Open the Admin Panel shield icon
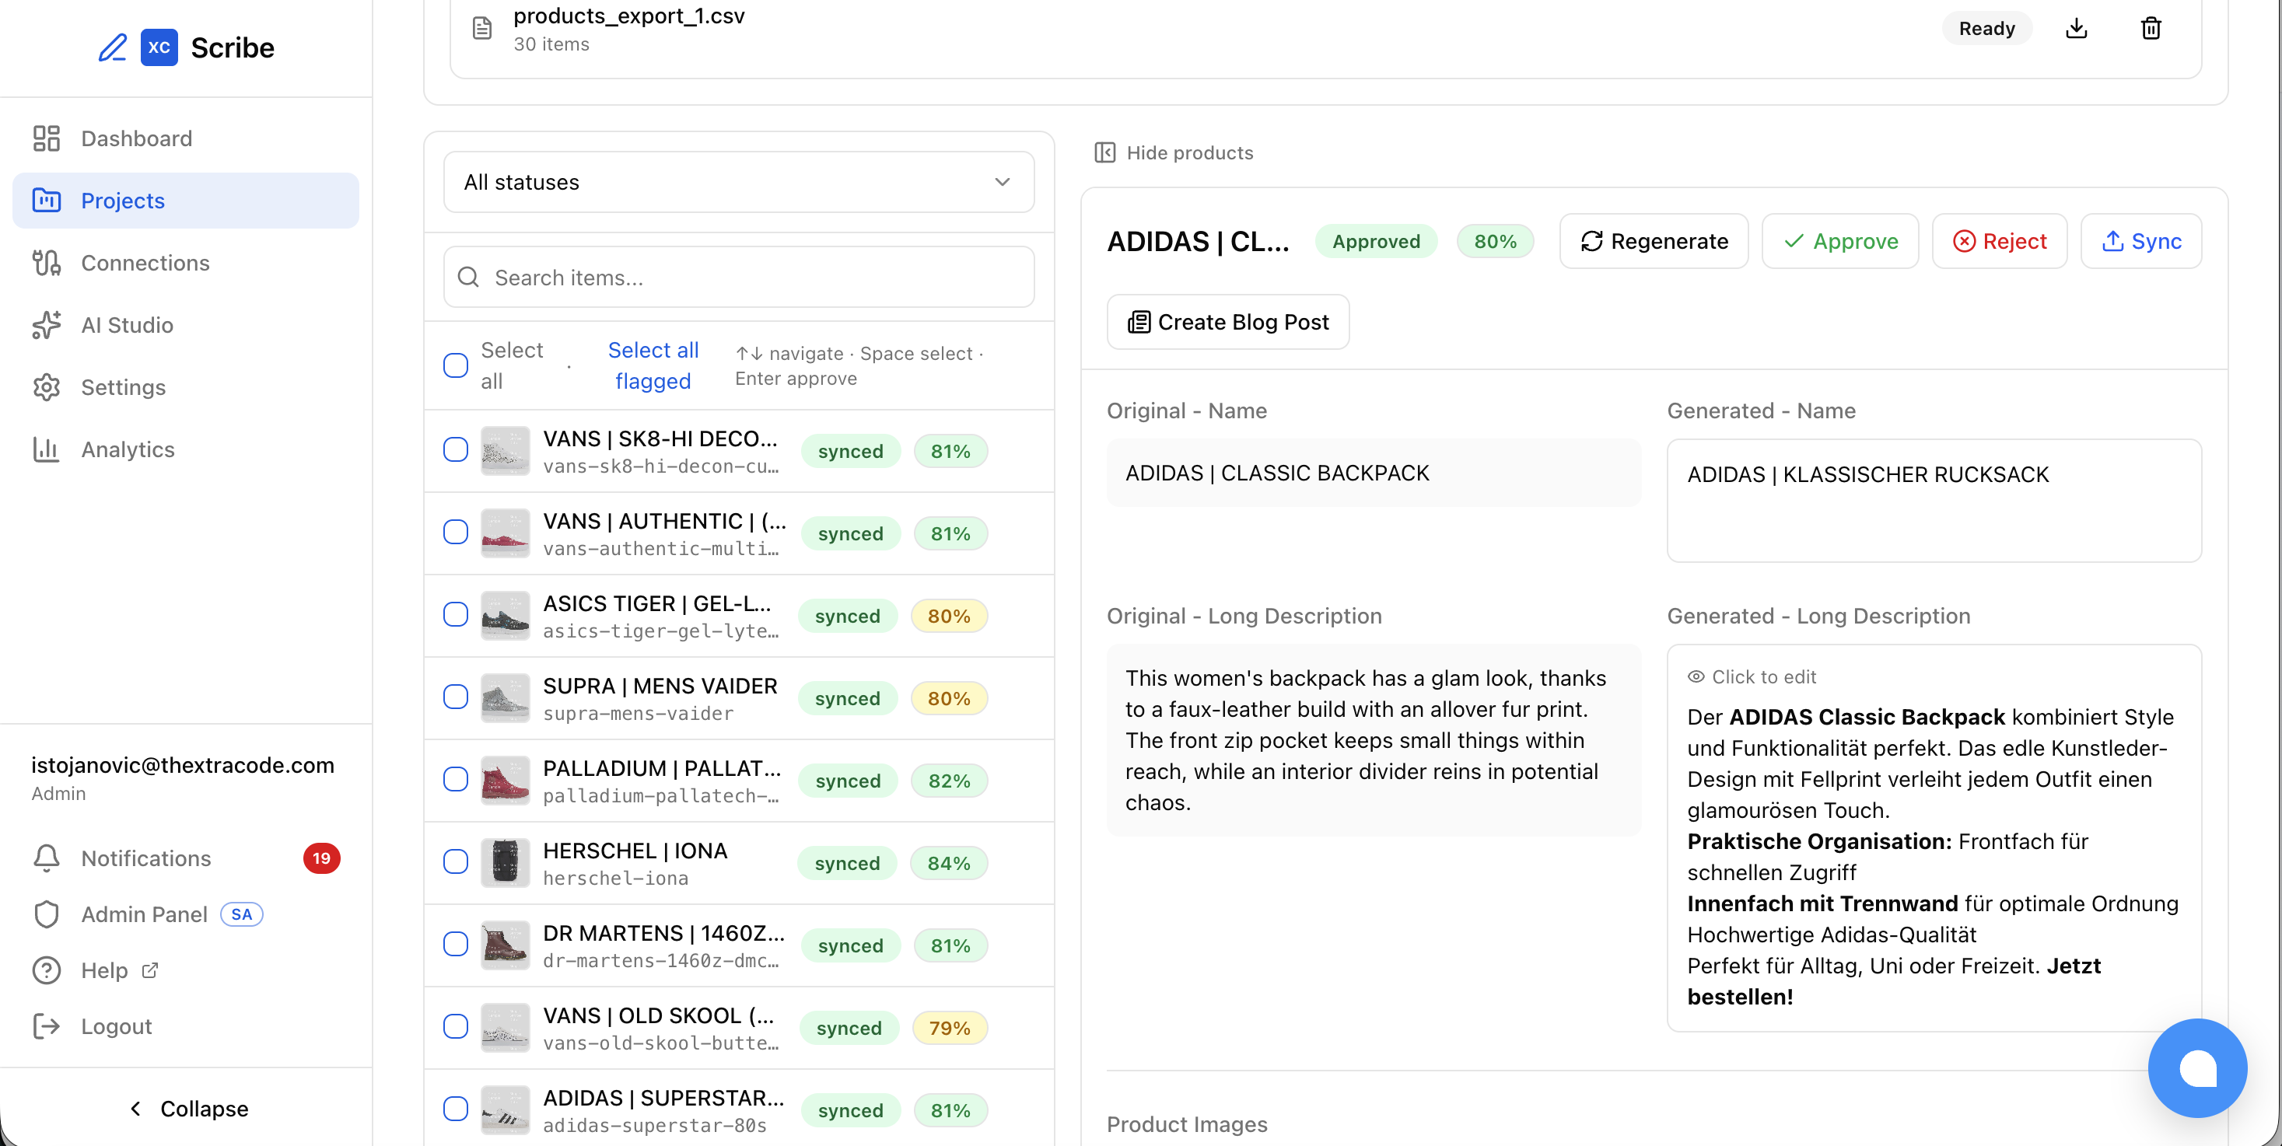Image resolution: width=2282 pixels, height=1146 pixels. point(46,914)
